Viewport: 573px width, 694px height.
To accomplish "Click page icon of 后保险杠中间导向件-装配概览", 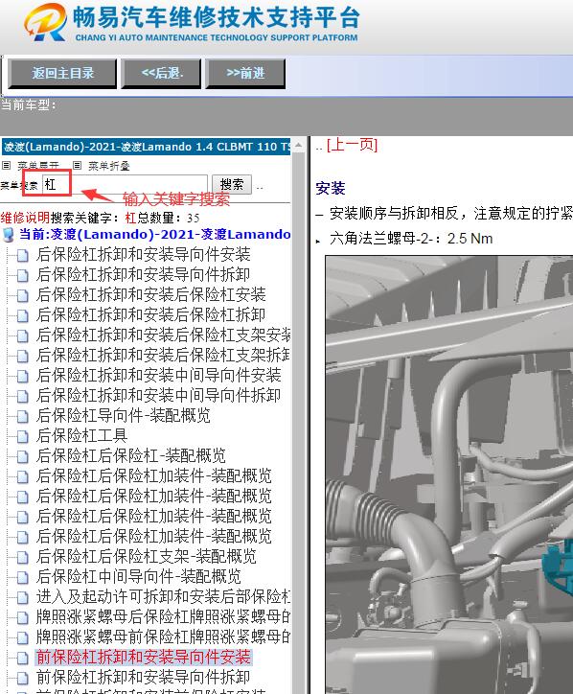I will click(x=23, y=578).
